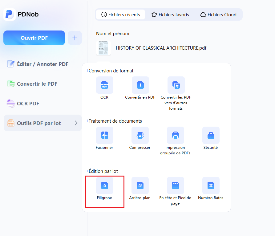Open the Sécurité tool
275x236 pixels.
[211, 135]
